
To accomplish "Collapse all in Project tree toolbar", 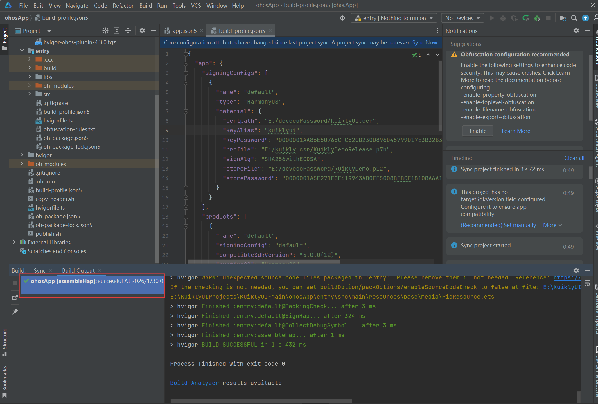I will coord(128,31).
